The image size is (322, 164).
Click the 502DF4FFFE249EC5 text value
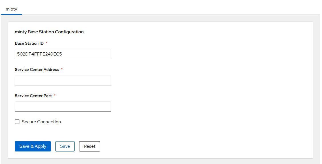pos(39,54)
